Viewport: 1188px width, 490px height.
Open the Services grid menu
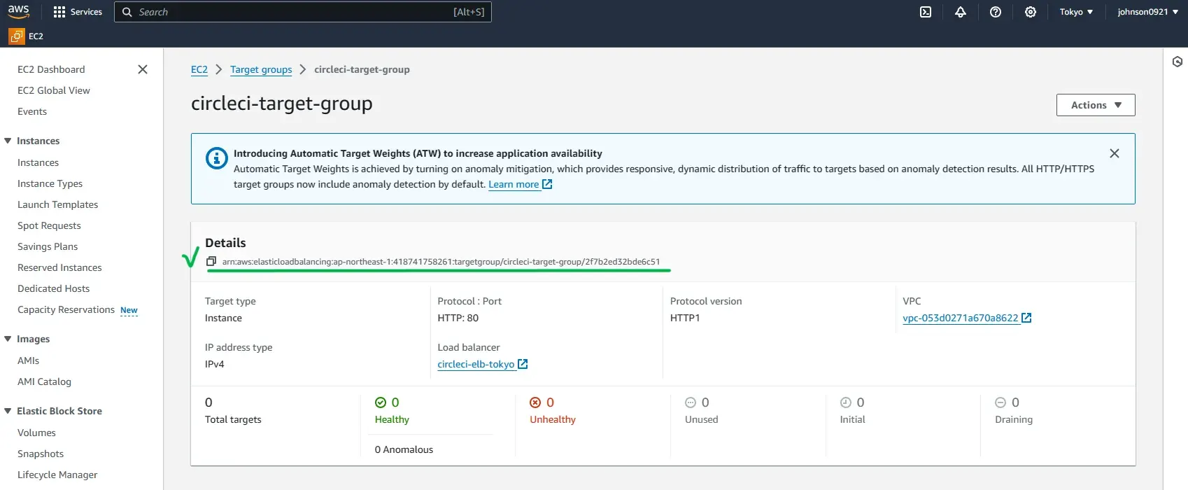pos(78,12)
